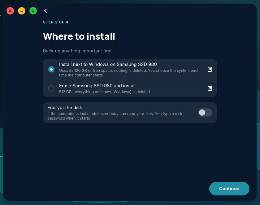Click "Install next to Windows on Samsung SSD 980" title
Screen dimensions: 260x205
(108, 64)
